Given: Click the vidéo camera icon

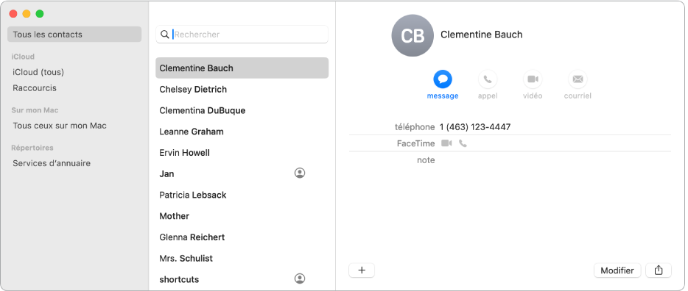Looking at the screenshot, I should pyautogui.click(x=533, y=79).
